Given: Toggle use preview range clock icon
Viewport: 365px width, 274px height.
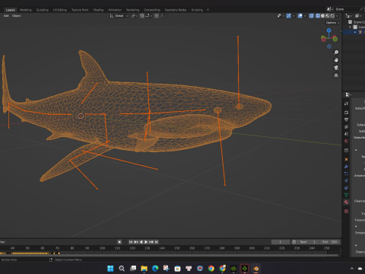Looking at the screenshot, I should point(294,242).
